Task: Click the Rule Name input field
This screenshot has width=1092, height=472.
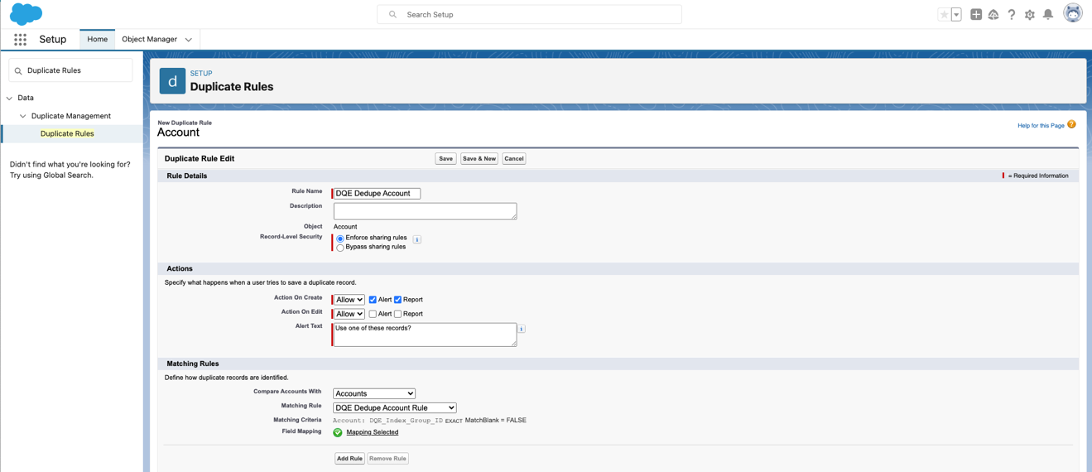Action: point(377,193)
